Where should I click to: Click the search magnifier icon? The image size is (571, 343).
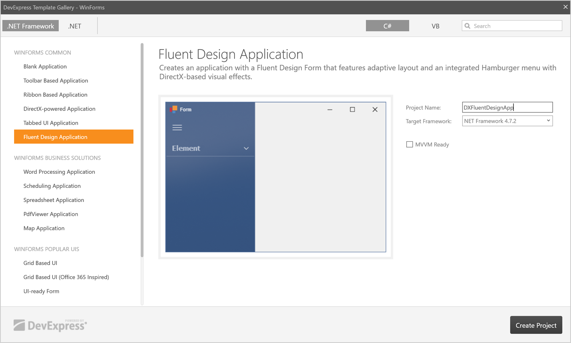[467, 26]
